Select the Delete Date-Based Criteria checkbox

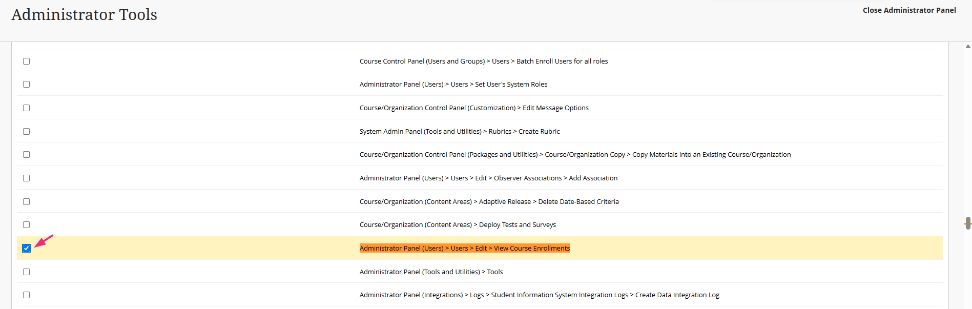coord(27,202)
